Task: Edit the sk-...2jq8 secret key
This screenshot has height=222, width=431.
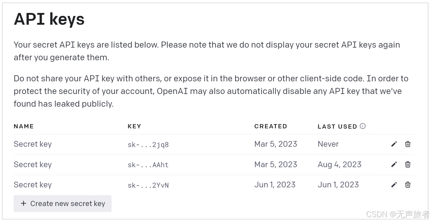Action: tap(394, 144)
